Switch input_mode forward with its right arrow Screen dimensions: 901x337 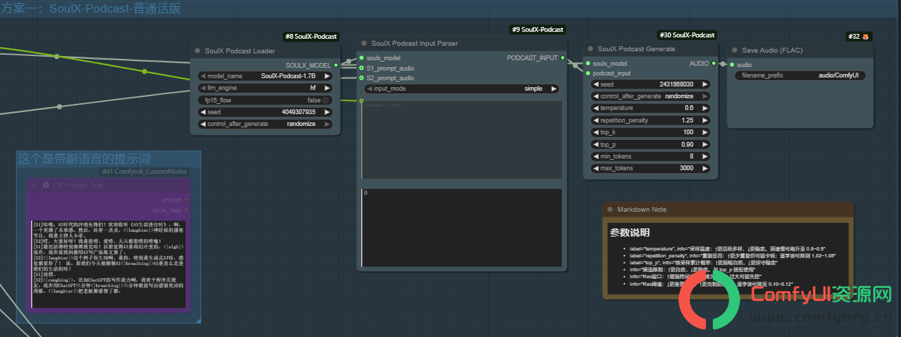(x=554, y=89)
